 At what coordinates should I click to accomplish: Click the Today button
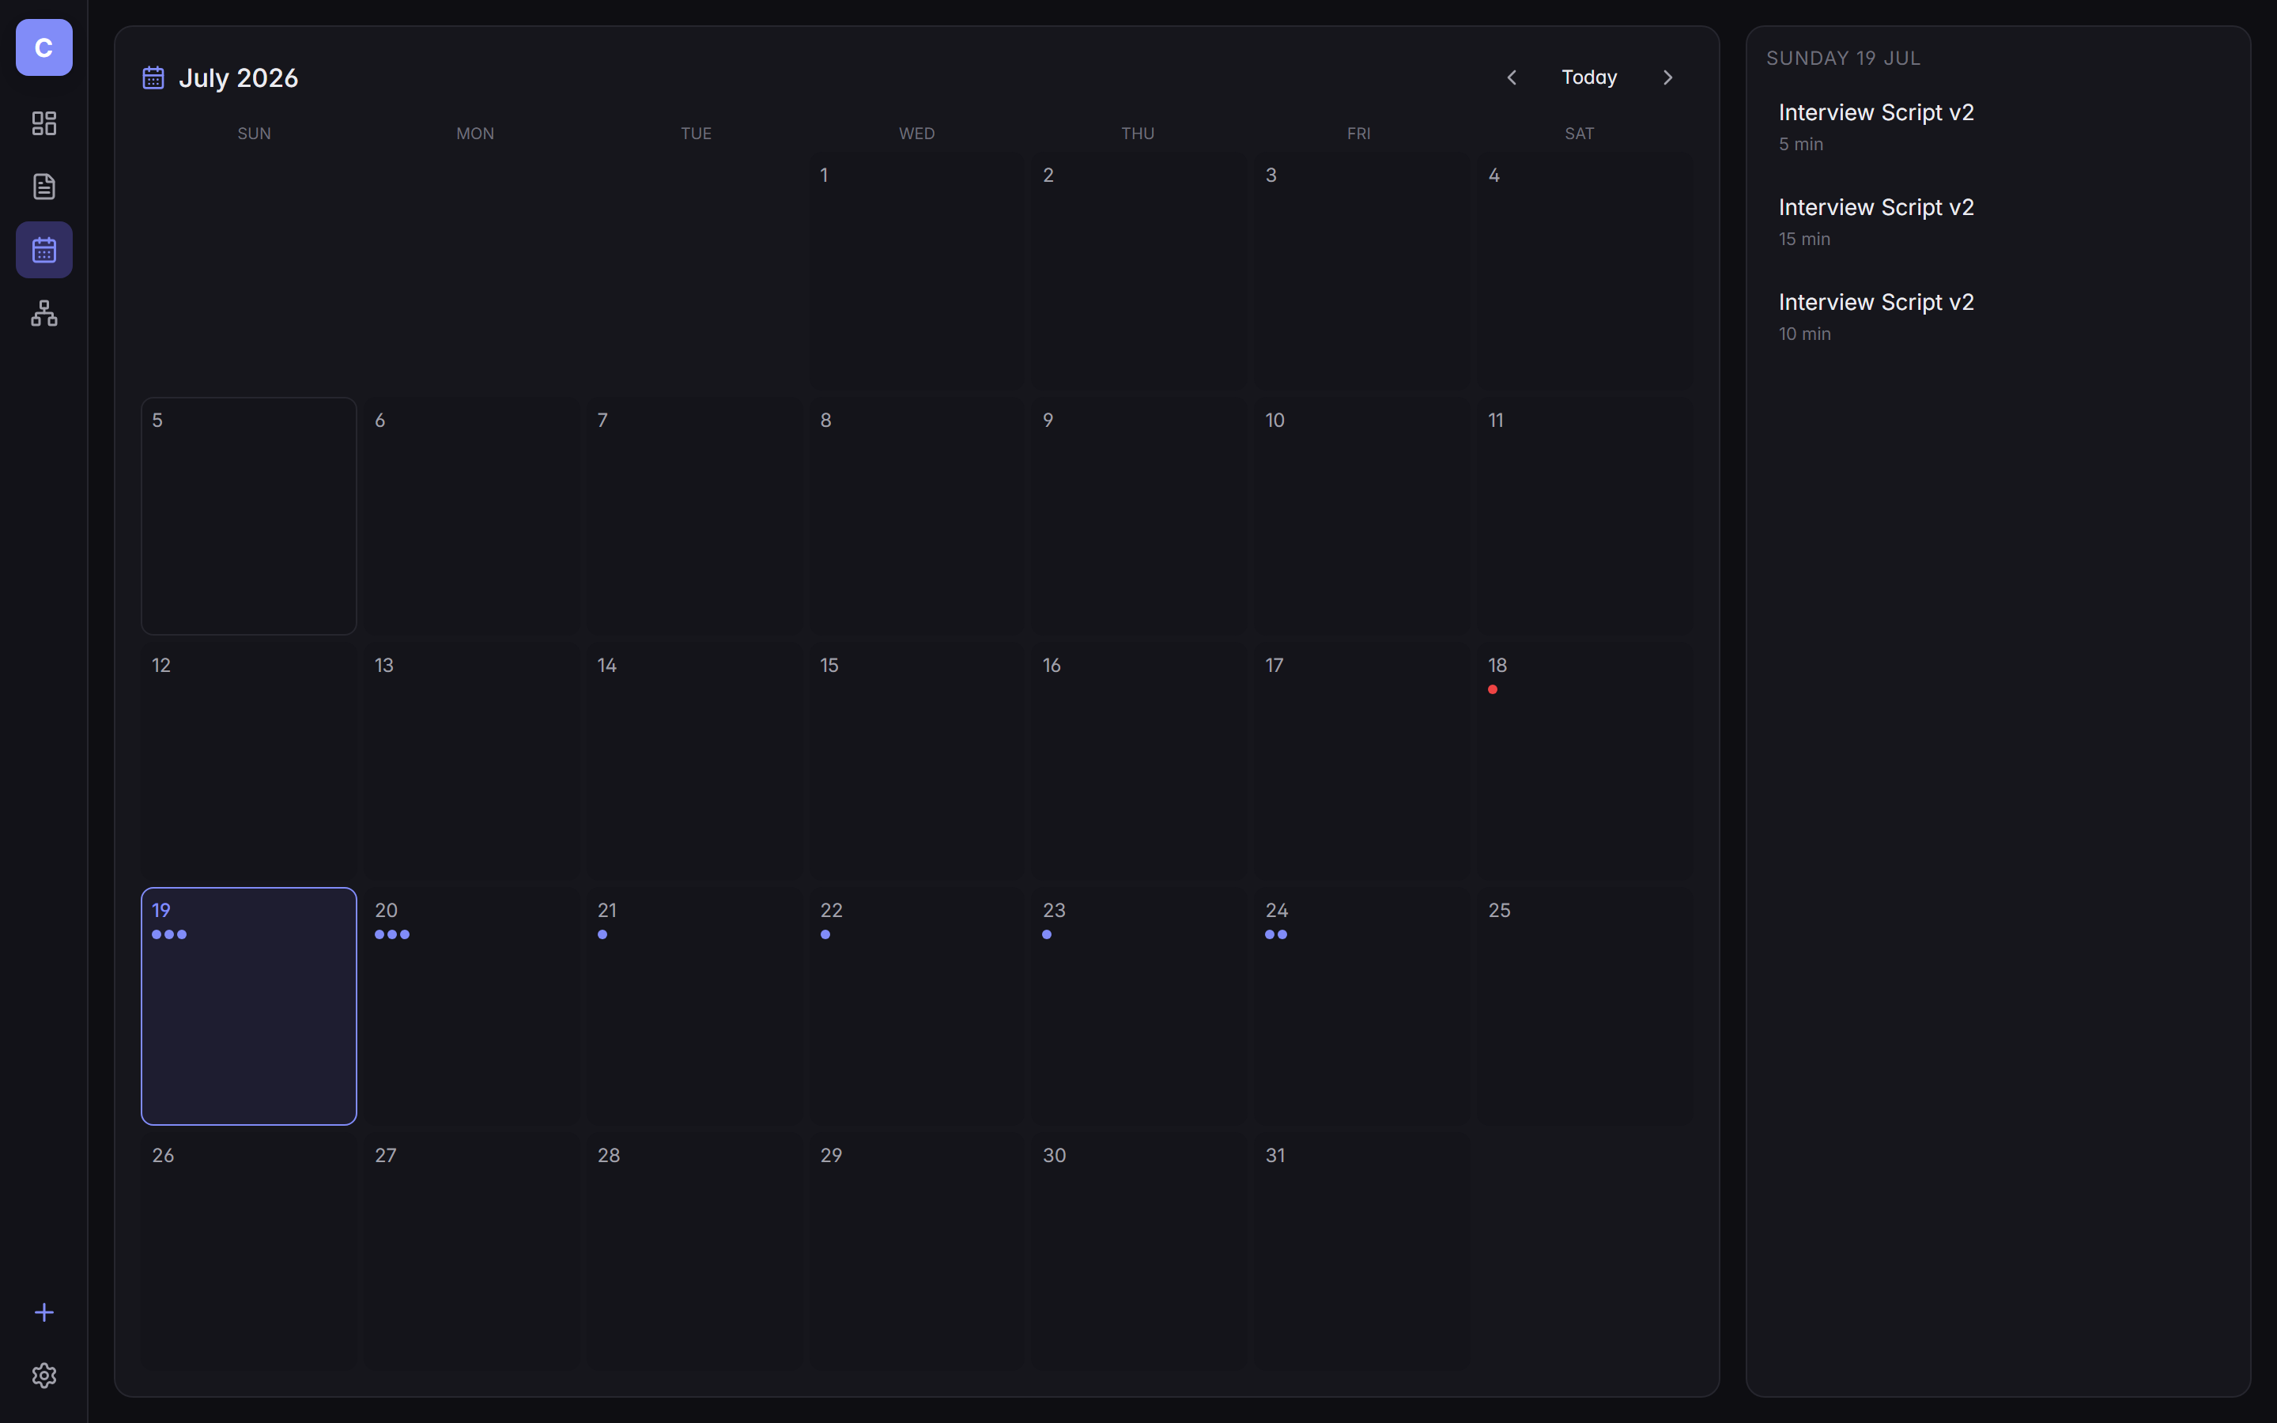coord(1589,77)
